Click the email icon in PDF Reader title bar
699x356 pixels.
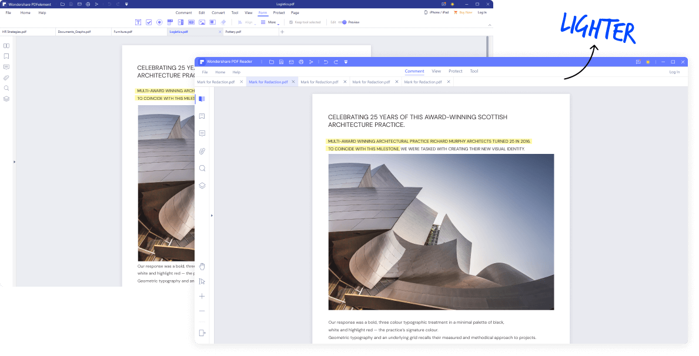tap(291, 62)
